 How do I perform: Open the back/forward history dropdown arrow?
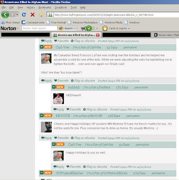click(x=17, y=15)
